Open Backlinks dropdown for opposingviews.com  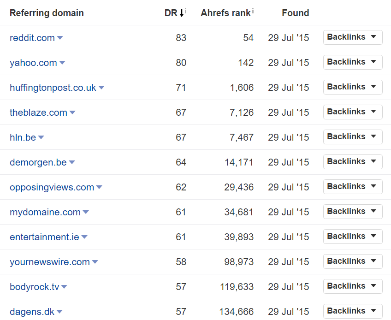point(353,187)
